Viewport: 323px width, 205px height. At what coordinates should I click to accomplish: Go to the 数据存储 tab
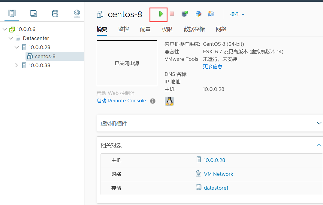coord(194,29)
